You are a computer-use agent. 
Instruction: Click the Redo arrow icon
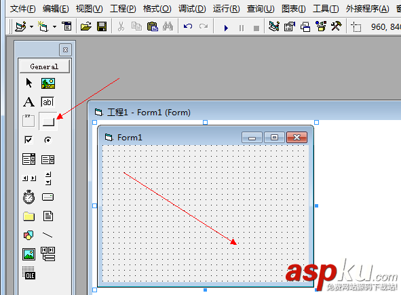(204, 26)
